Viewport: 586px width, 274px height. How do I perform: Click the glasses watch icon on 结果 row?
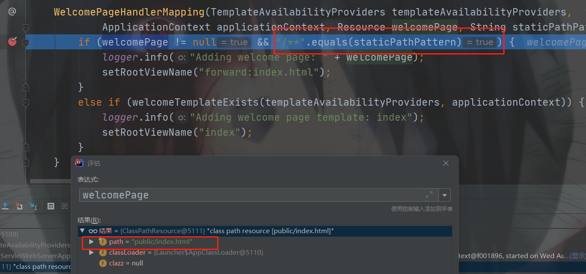[x=93, y=231]
